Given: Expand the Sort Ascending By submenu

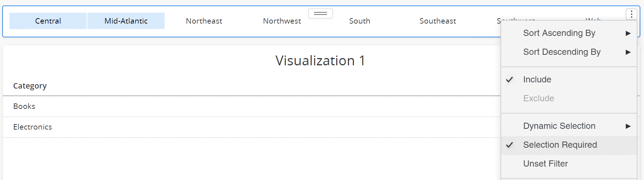Looking at the screenshot, I should pos(559,33).
